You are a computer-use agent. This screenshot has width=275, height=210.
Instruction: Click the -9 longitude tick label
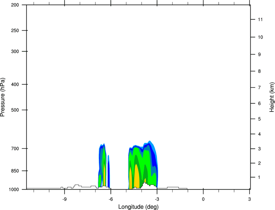pyautogui.click(x=64, y=199)
